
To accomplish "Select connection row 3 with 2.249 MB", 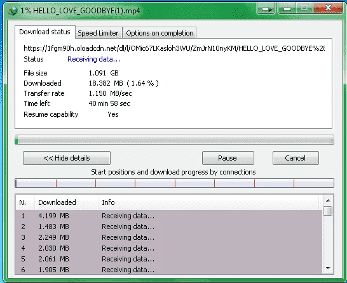I will click(x=169, y=237).
